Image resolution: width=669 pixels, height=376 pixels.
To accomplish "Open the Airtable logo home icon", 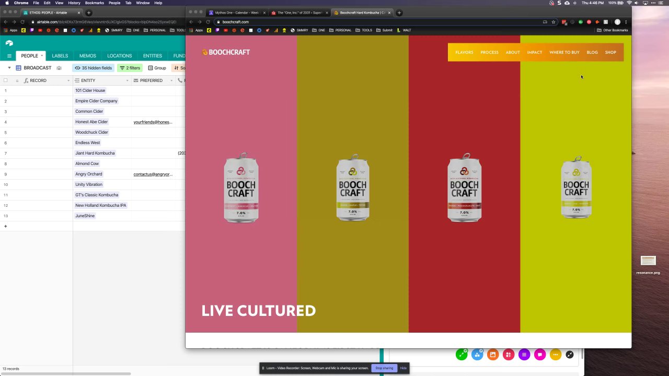I will (9, 43).
